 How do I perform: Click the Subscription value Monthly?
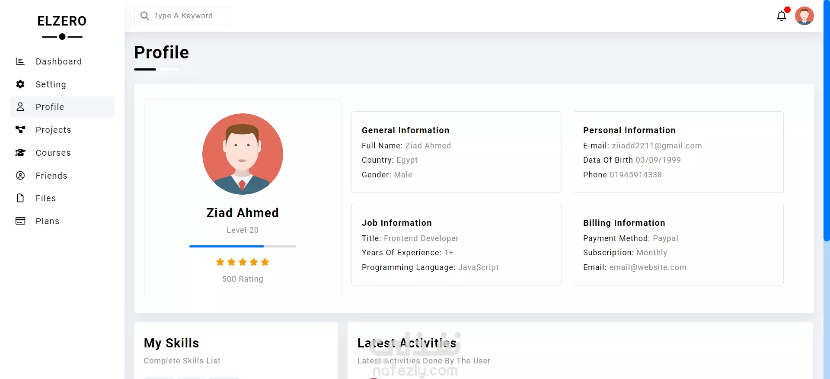tap(652, 253)
